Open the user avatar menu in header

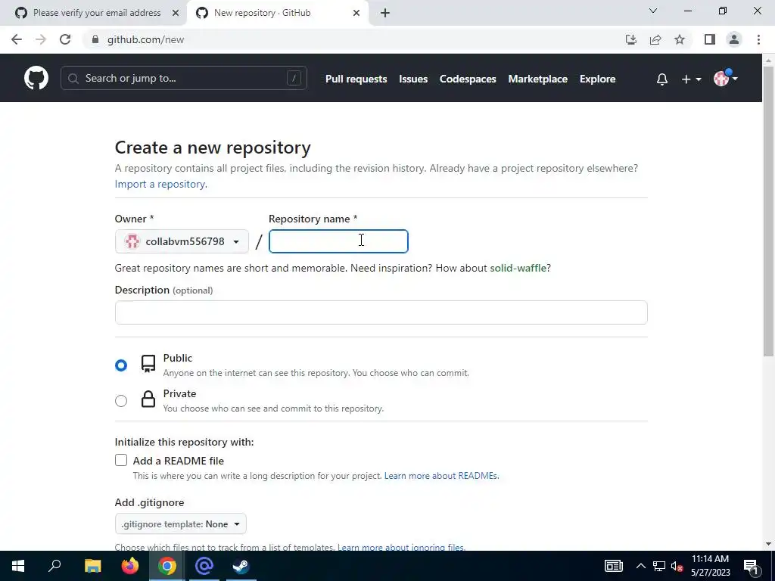click(725, 78)
